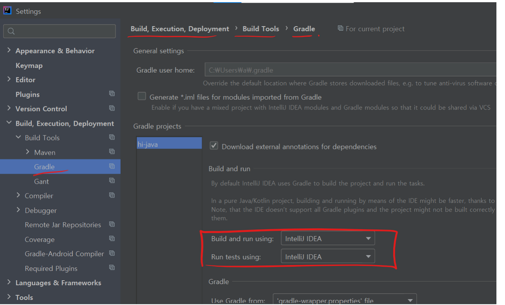
Task: Select Gant under Build Tools
Action: coord(41,181)
